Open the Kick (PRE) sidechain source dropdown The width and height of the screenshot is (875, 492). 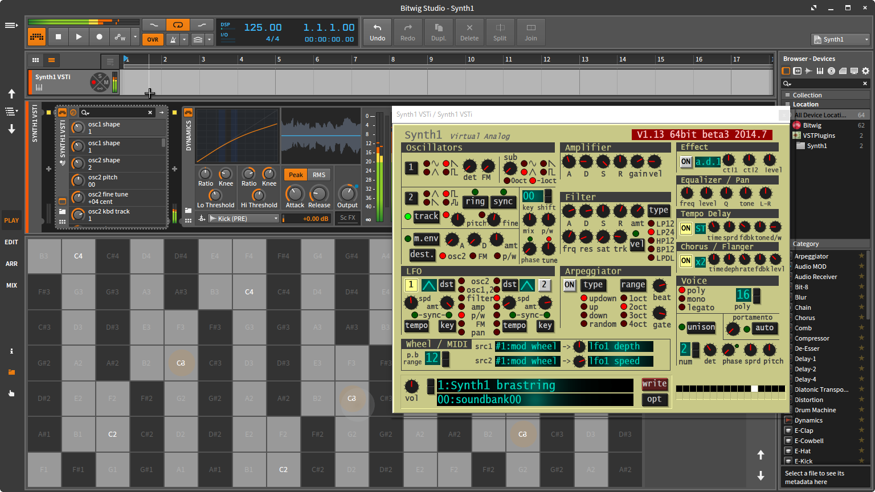click(243, 219)
